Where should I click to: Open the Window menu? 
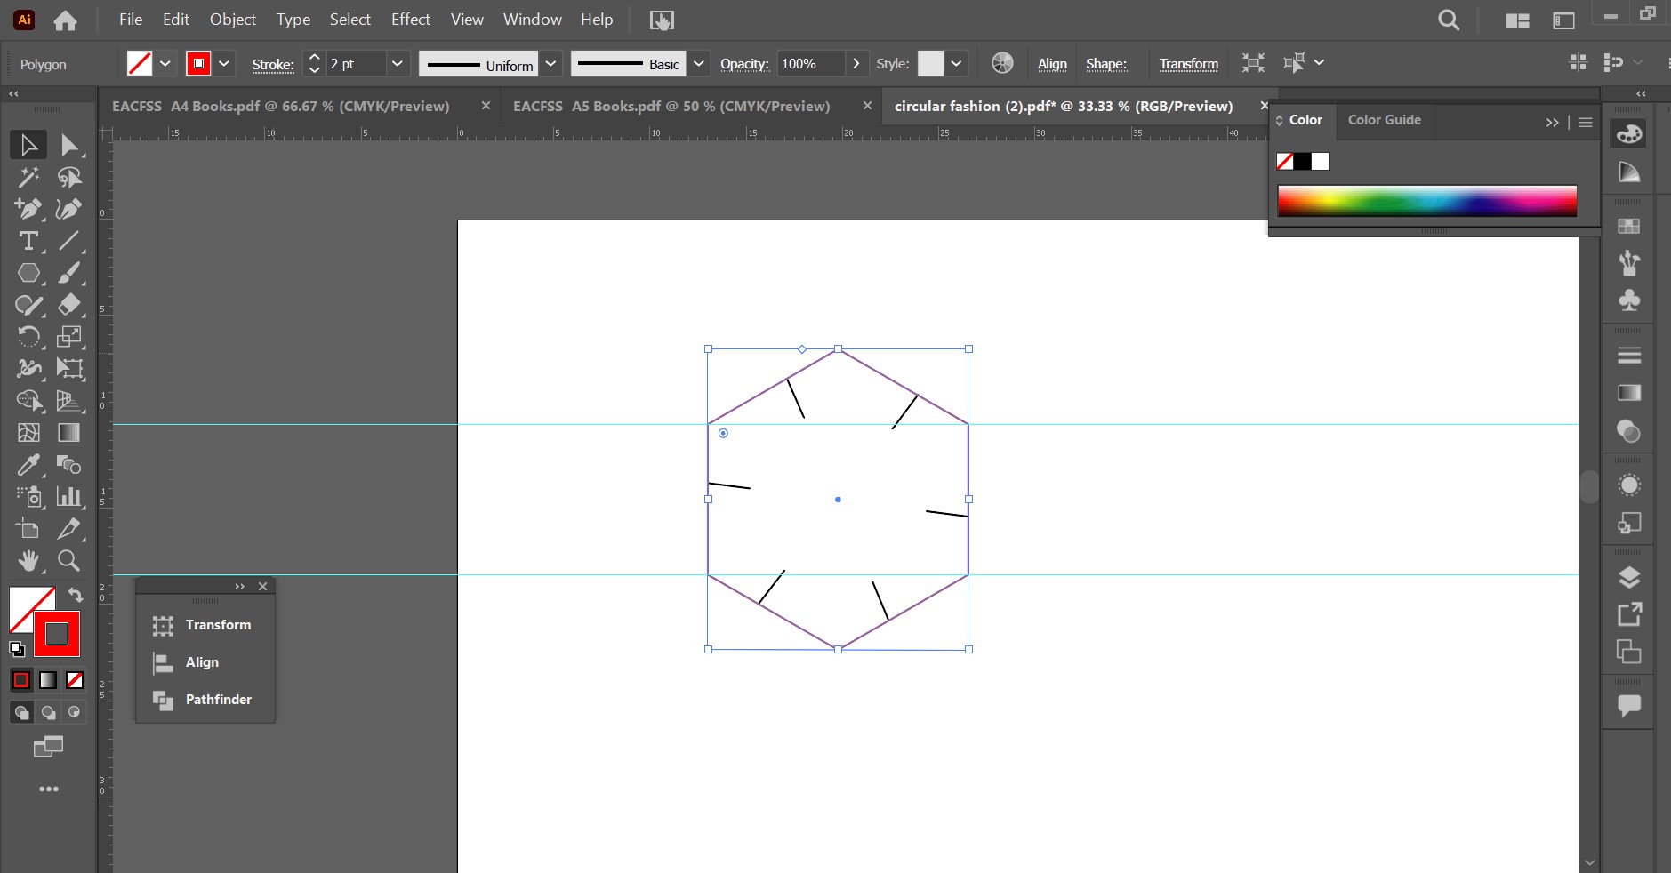pyautogui.click(x=532, y=20)
